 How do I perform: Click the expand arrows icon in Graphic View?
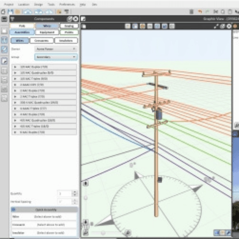coord(216,26)
